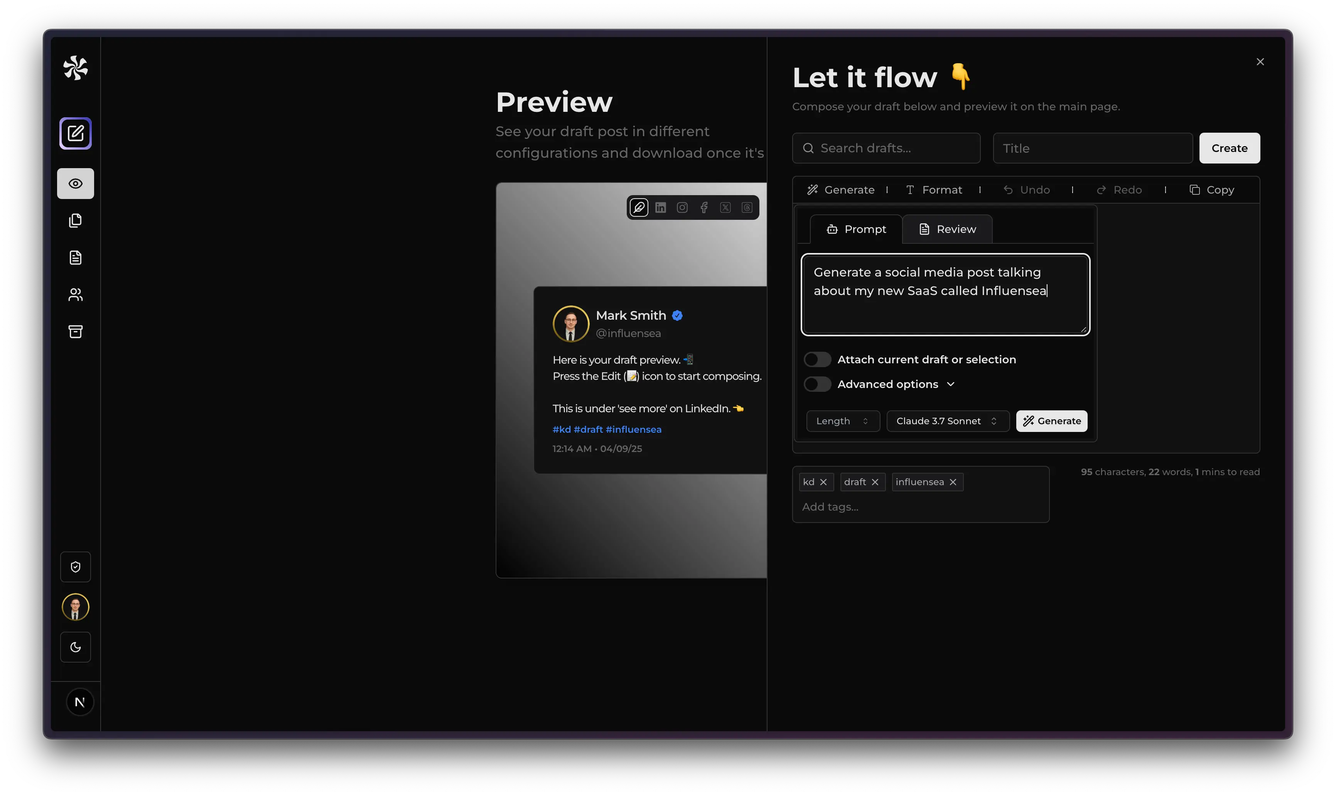
Task: Click the Search drafts field
Action: click(x=886, y=148)
